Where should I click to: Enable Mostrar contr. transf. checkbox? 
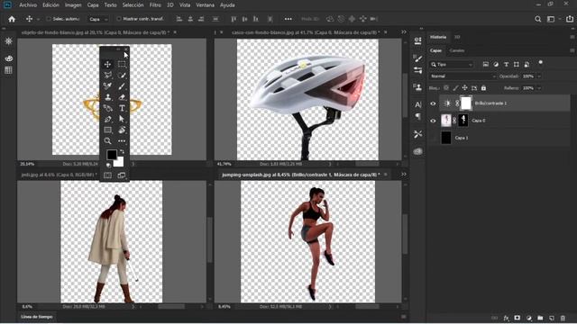118,19
